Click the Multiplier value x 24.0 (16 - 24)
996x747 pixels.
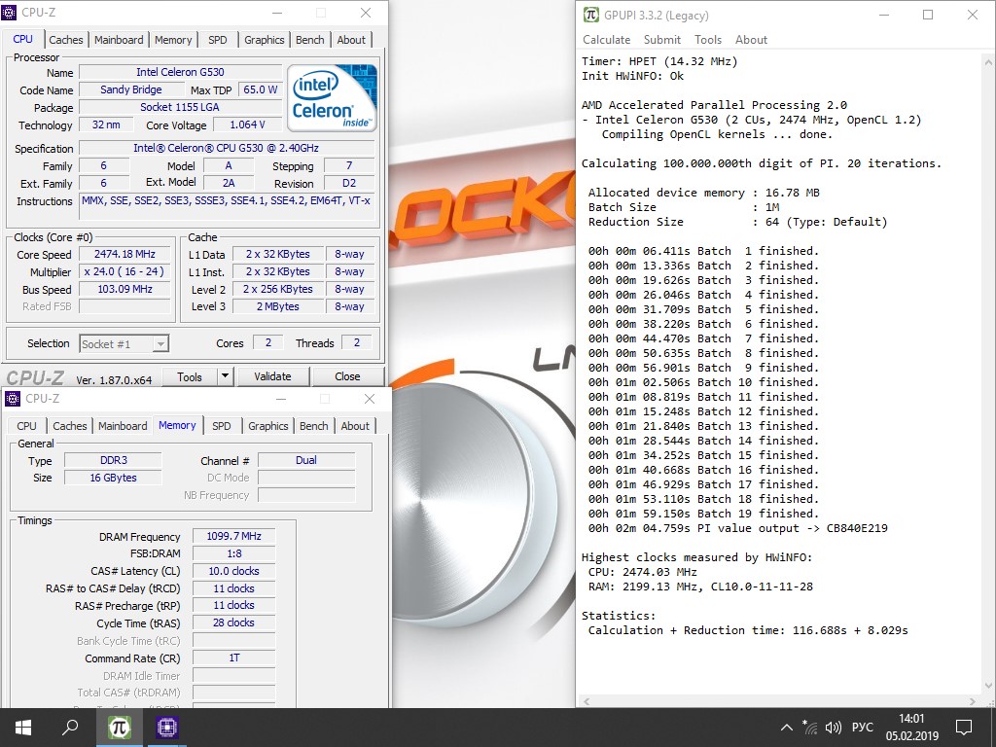[x=124, y=272]
